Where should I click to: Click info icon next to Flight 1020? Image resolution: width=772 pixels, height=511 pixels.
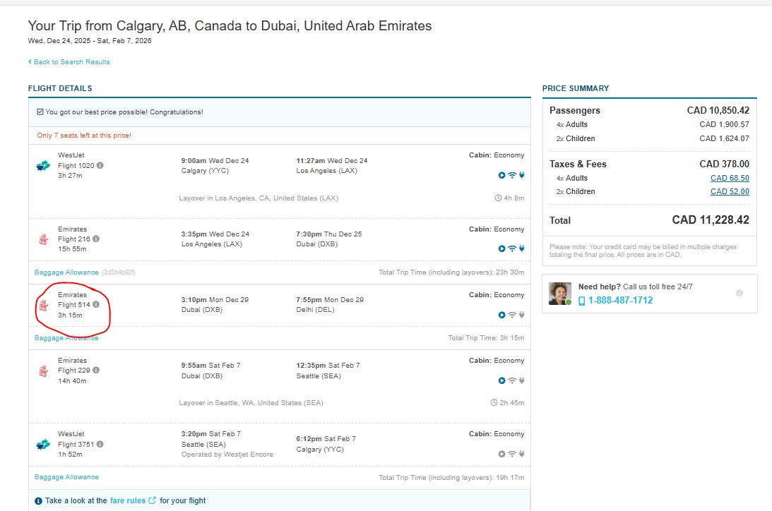(100, 165)
